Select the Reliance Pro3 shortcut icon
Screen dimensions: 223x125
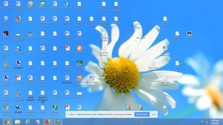click(x=30, y=35)
